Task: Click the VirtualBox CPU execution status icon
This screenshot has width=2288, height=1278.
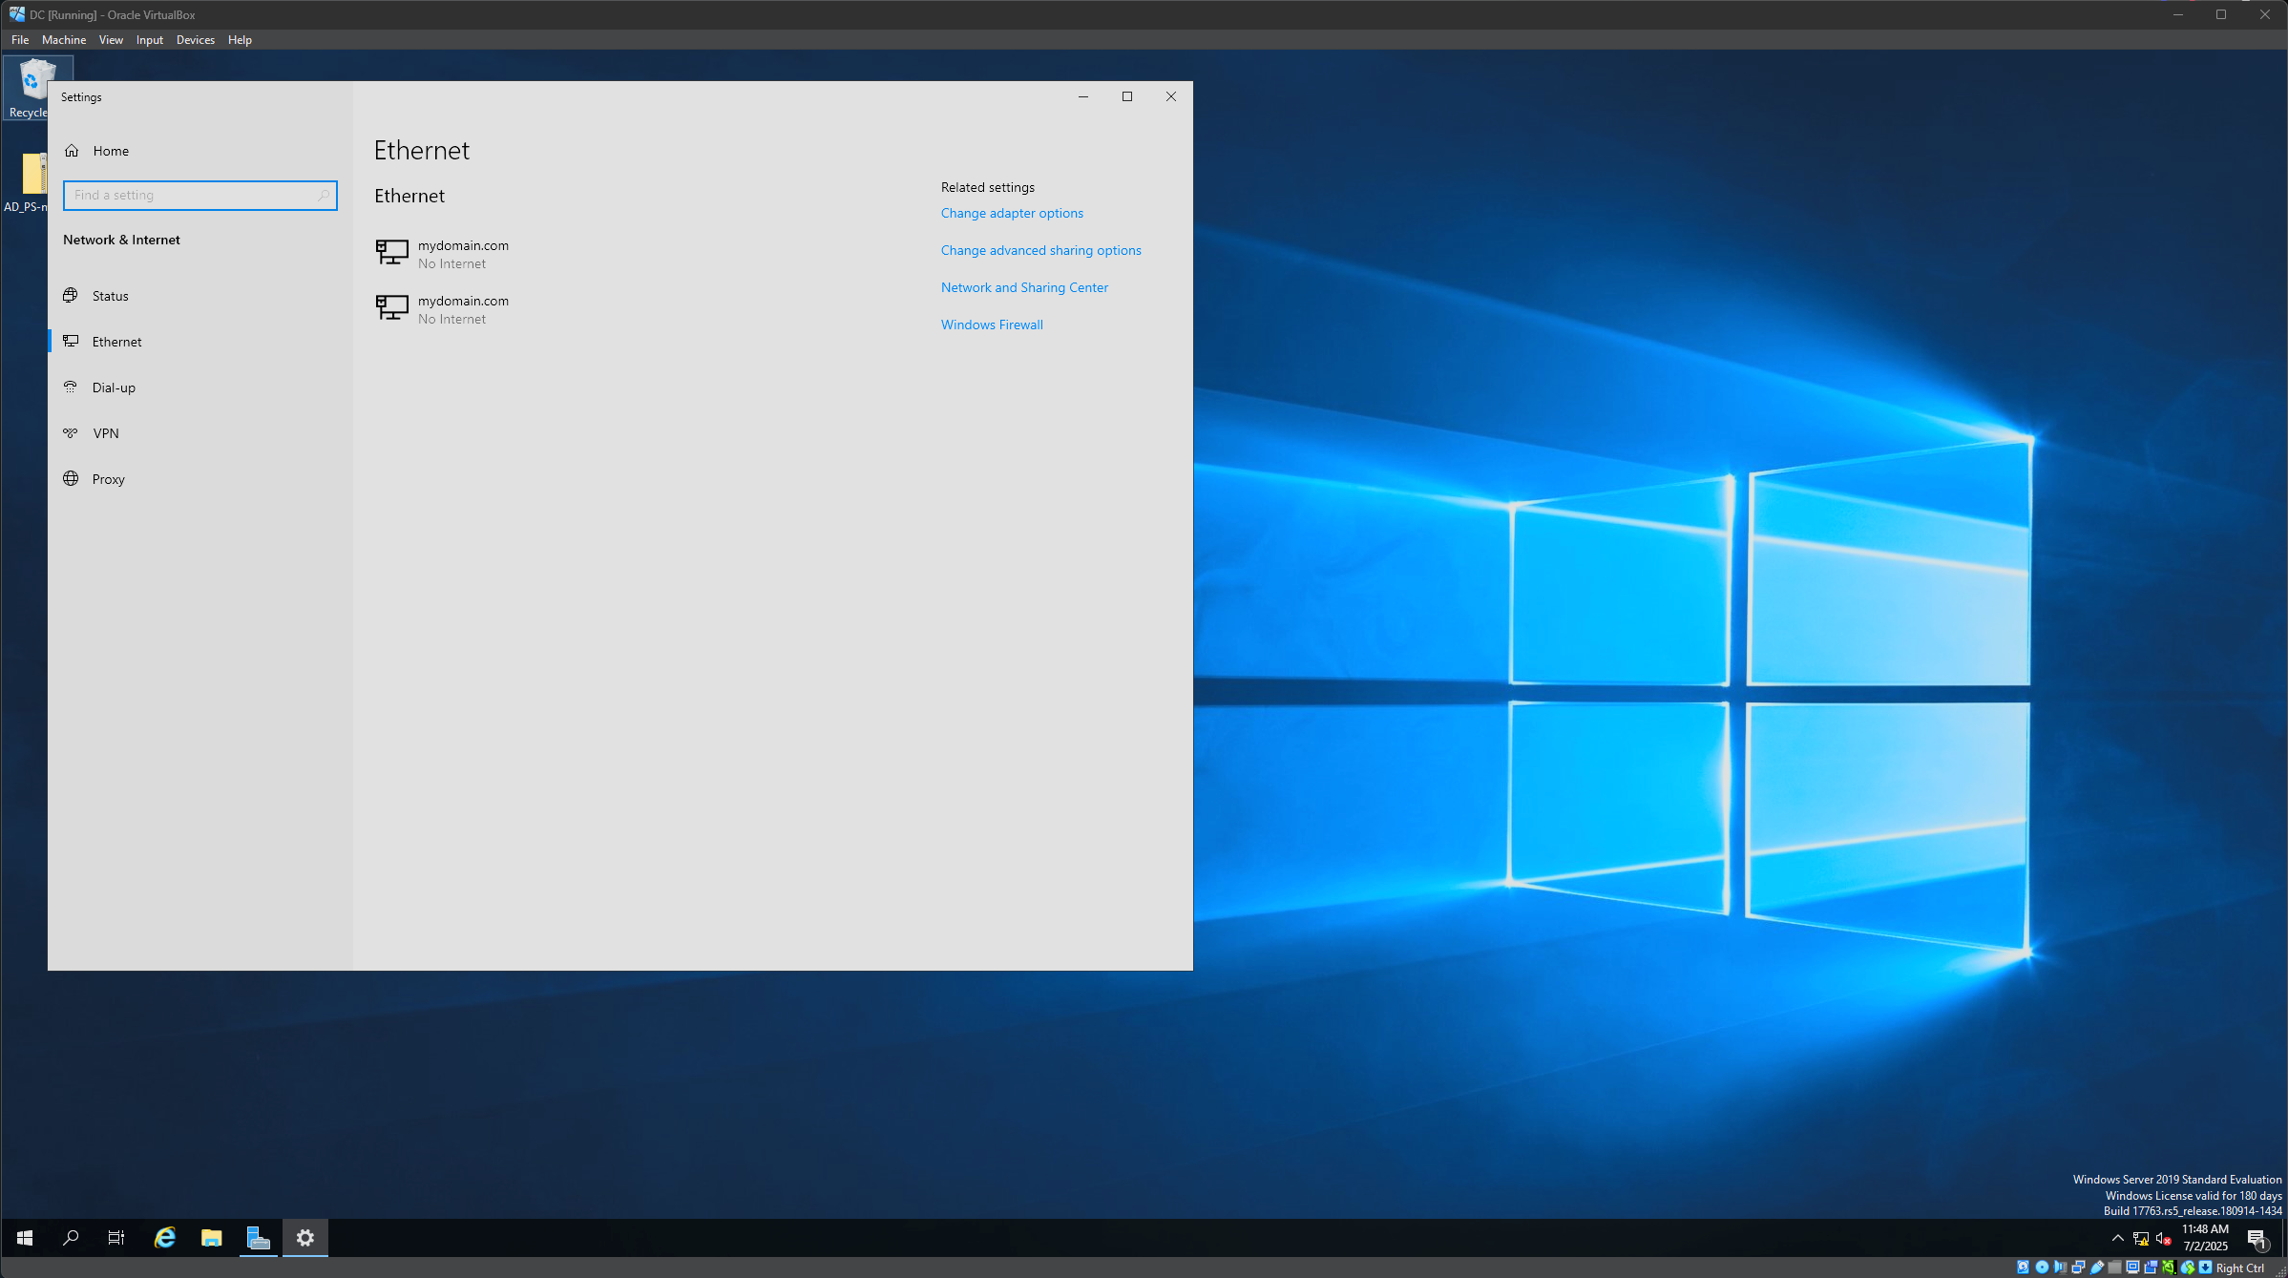Action: 2169,1268
